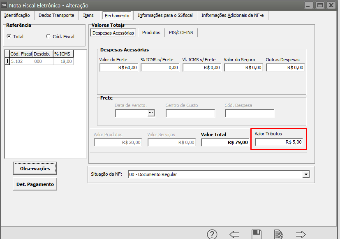Open the PIS/COFINS sub-tab

click(181, 32)
